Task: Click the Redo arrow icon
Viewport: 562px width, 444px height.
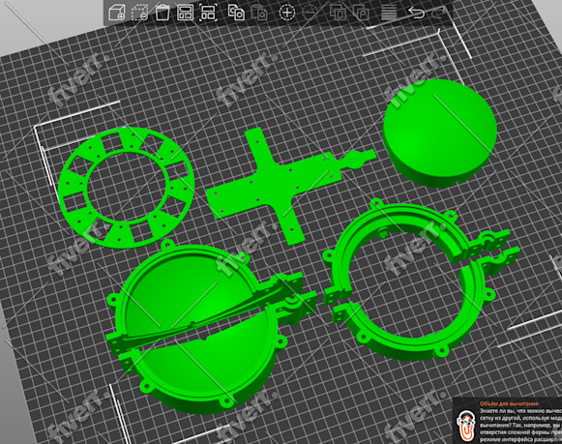Action: tap(439, 14)
